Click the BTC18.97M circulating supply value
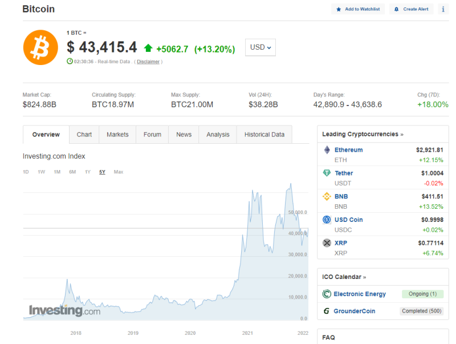The width and height of the screenshot is (456, 344). pos(113,104)
